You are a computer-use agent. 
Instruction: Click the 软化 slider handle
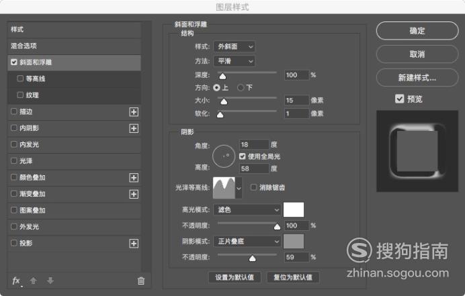point(220,115)
